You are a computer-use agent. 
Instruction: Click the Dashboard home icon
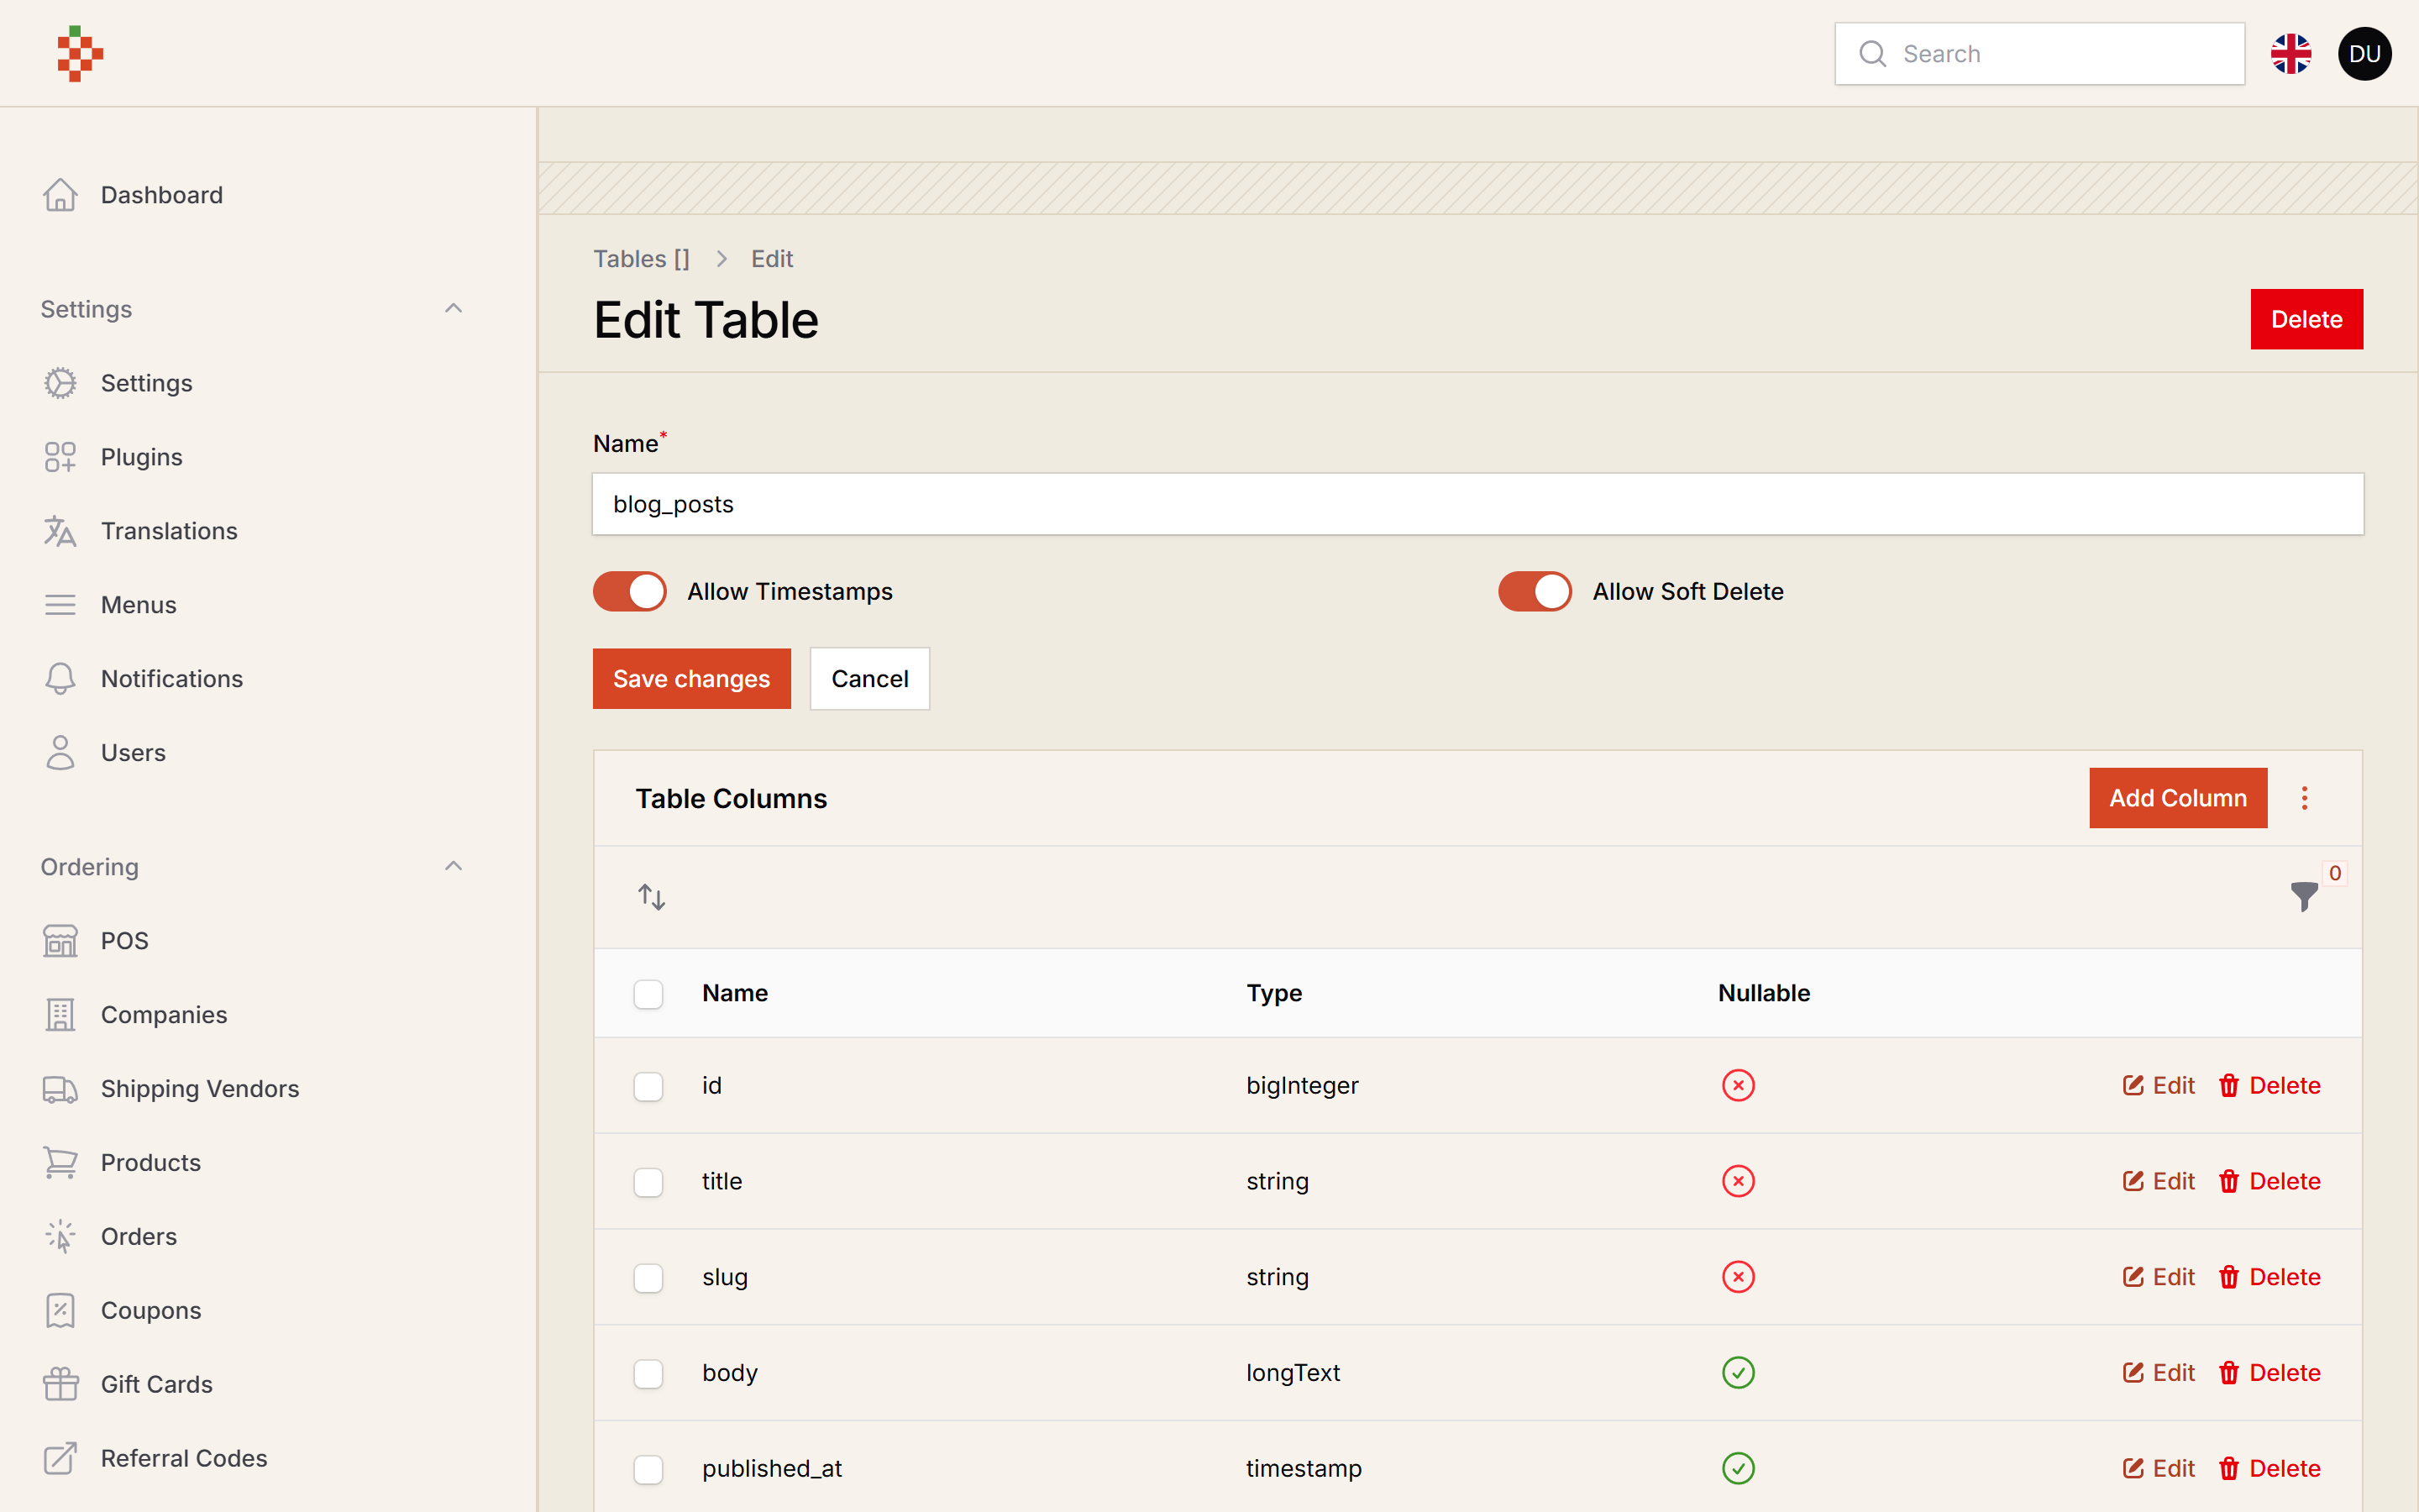tap(60, 195)
